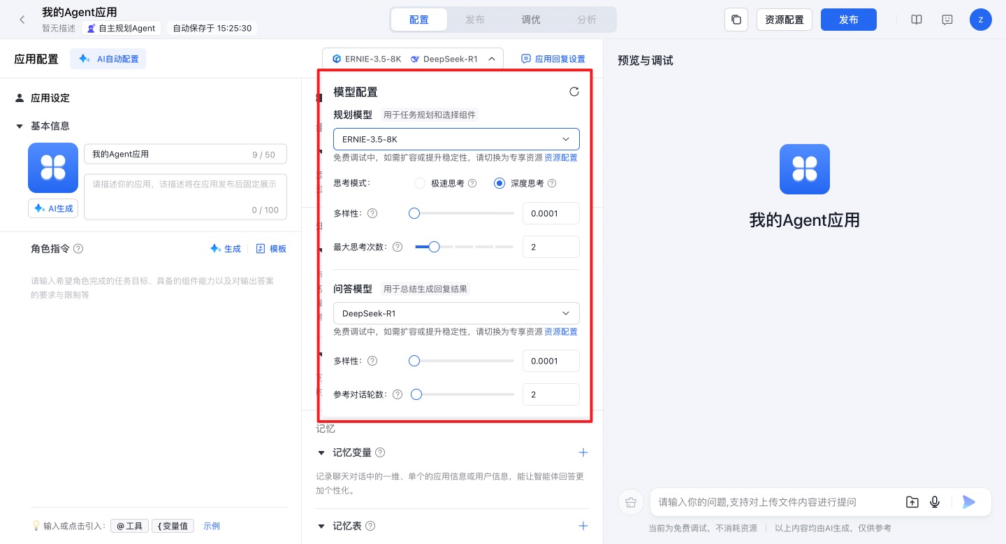Click the application description text area
Screen dimensions: 1006x544
[x=185, y=196]
